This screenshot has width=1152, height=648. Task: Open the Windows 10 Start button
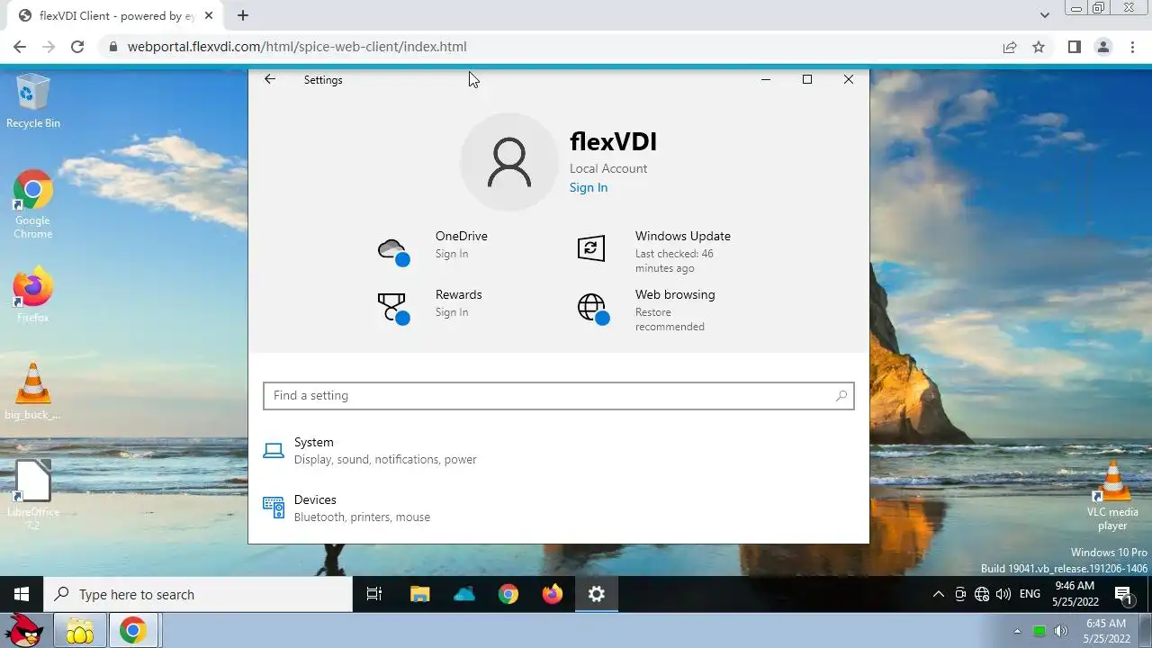click(22, 594)
